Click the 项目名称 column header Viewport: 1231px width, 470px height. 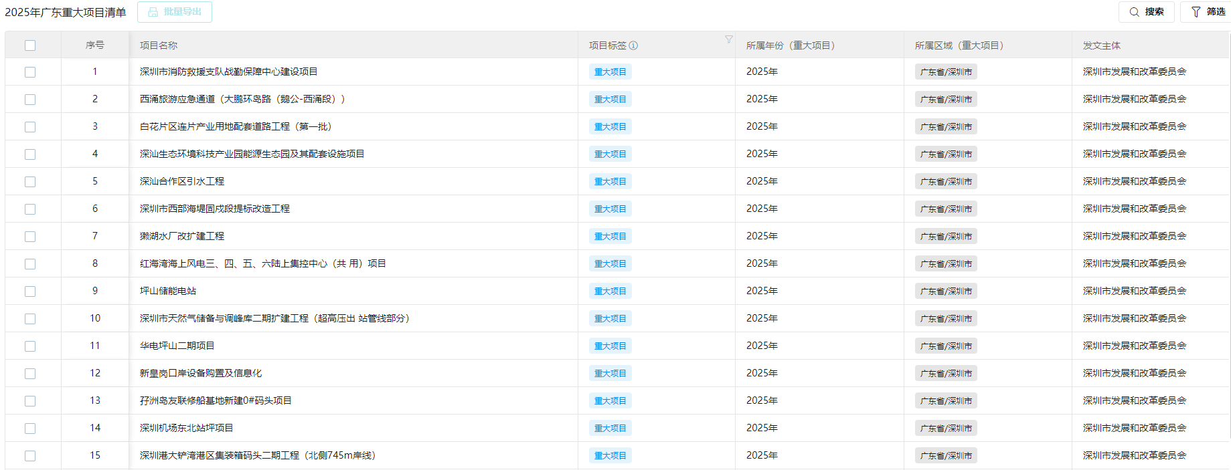[159, 45]
